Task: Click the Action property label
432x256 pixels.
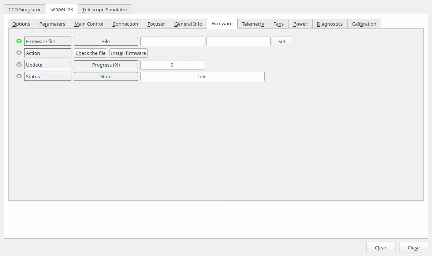Action: point(48,53)
